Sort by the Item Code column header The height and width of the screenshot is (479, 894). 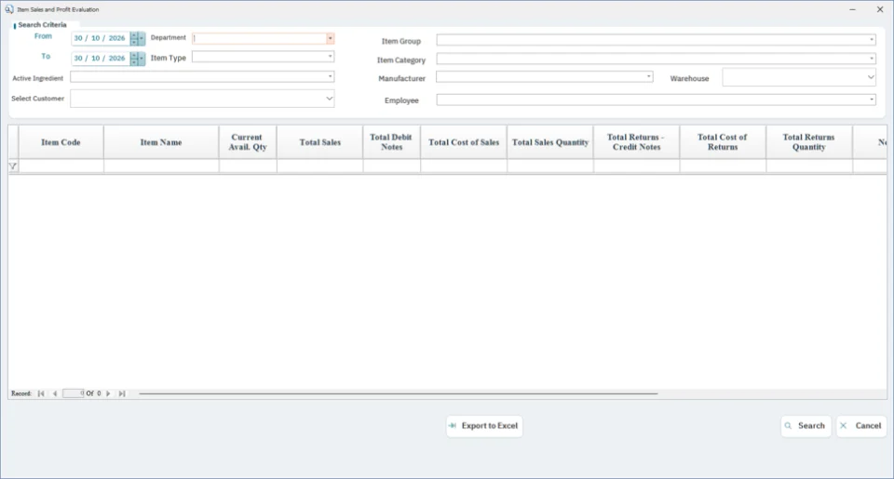click(61, 142)
